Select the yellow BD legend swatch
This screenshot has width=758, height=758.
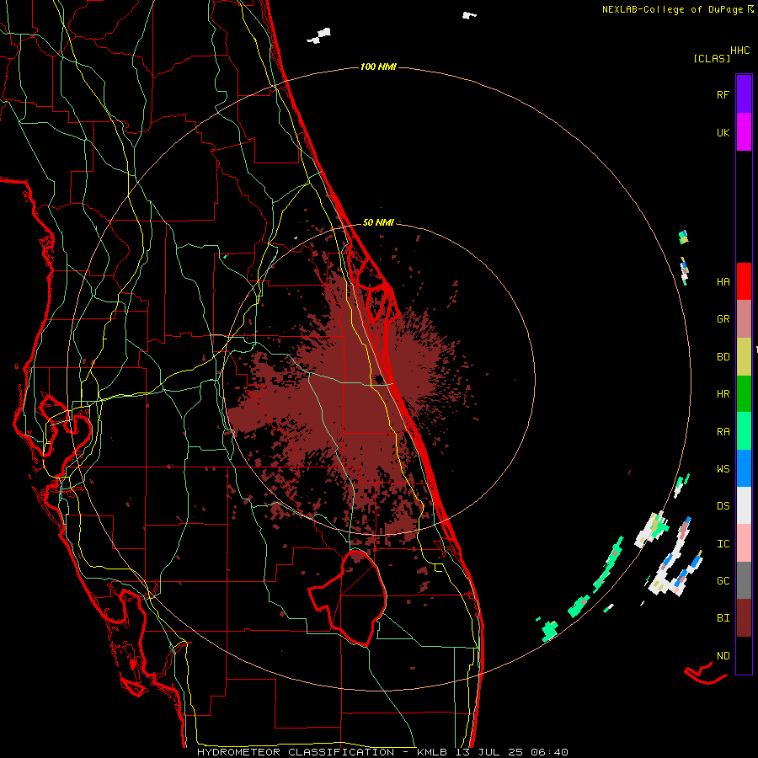(744, 356)
